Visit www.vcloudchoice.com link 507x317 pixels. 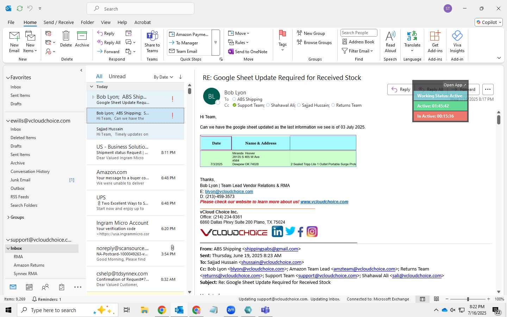tap(324, 202)
